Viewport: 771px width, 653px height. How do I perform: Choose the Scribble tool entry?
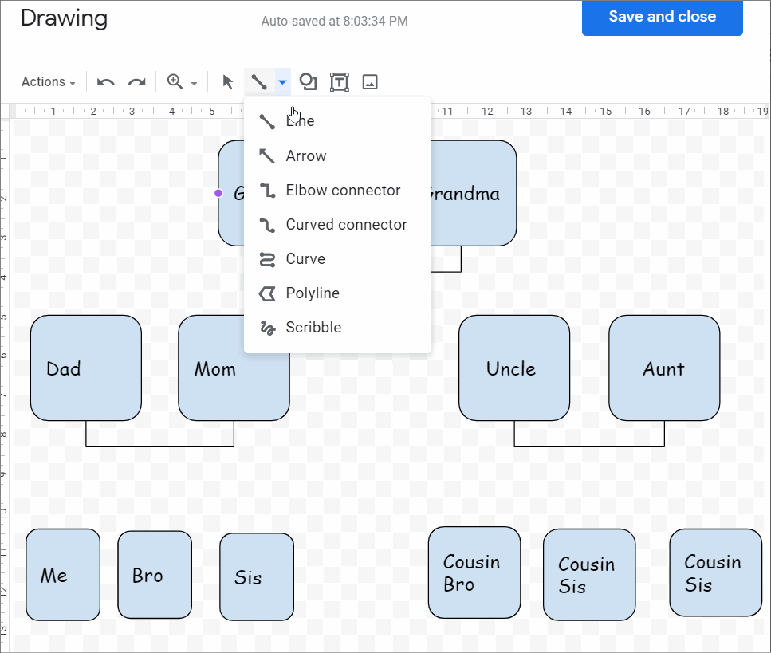(313, 327)
